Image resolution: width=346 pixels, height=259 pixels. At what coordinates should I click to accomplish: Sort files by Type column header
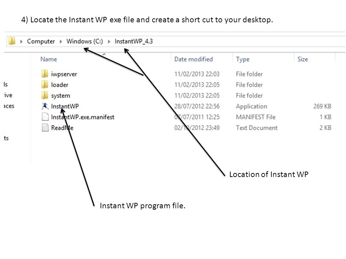click(243, 59)
